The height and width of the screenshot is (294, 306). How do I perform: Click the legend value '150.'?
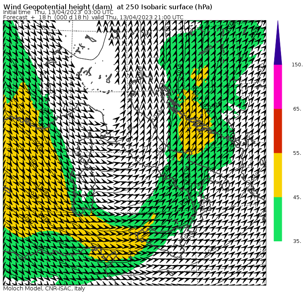click(x=297, y=65)
